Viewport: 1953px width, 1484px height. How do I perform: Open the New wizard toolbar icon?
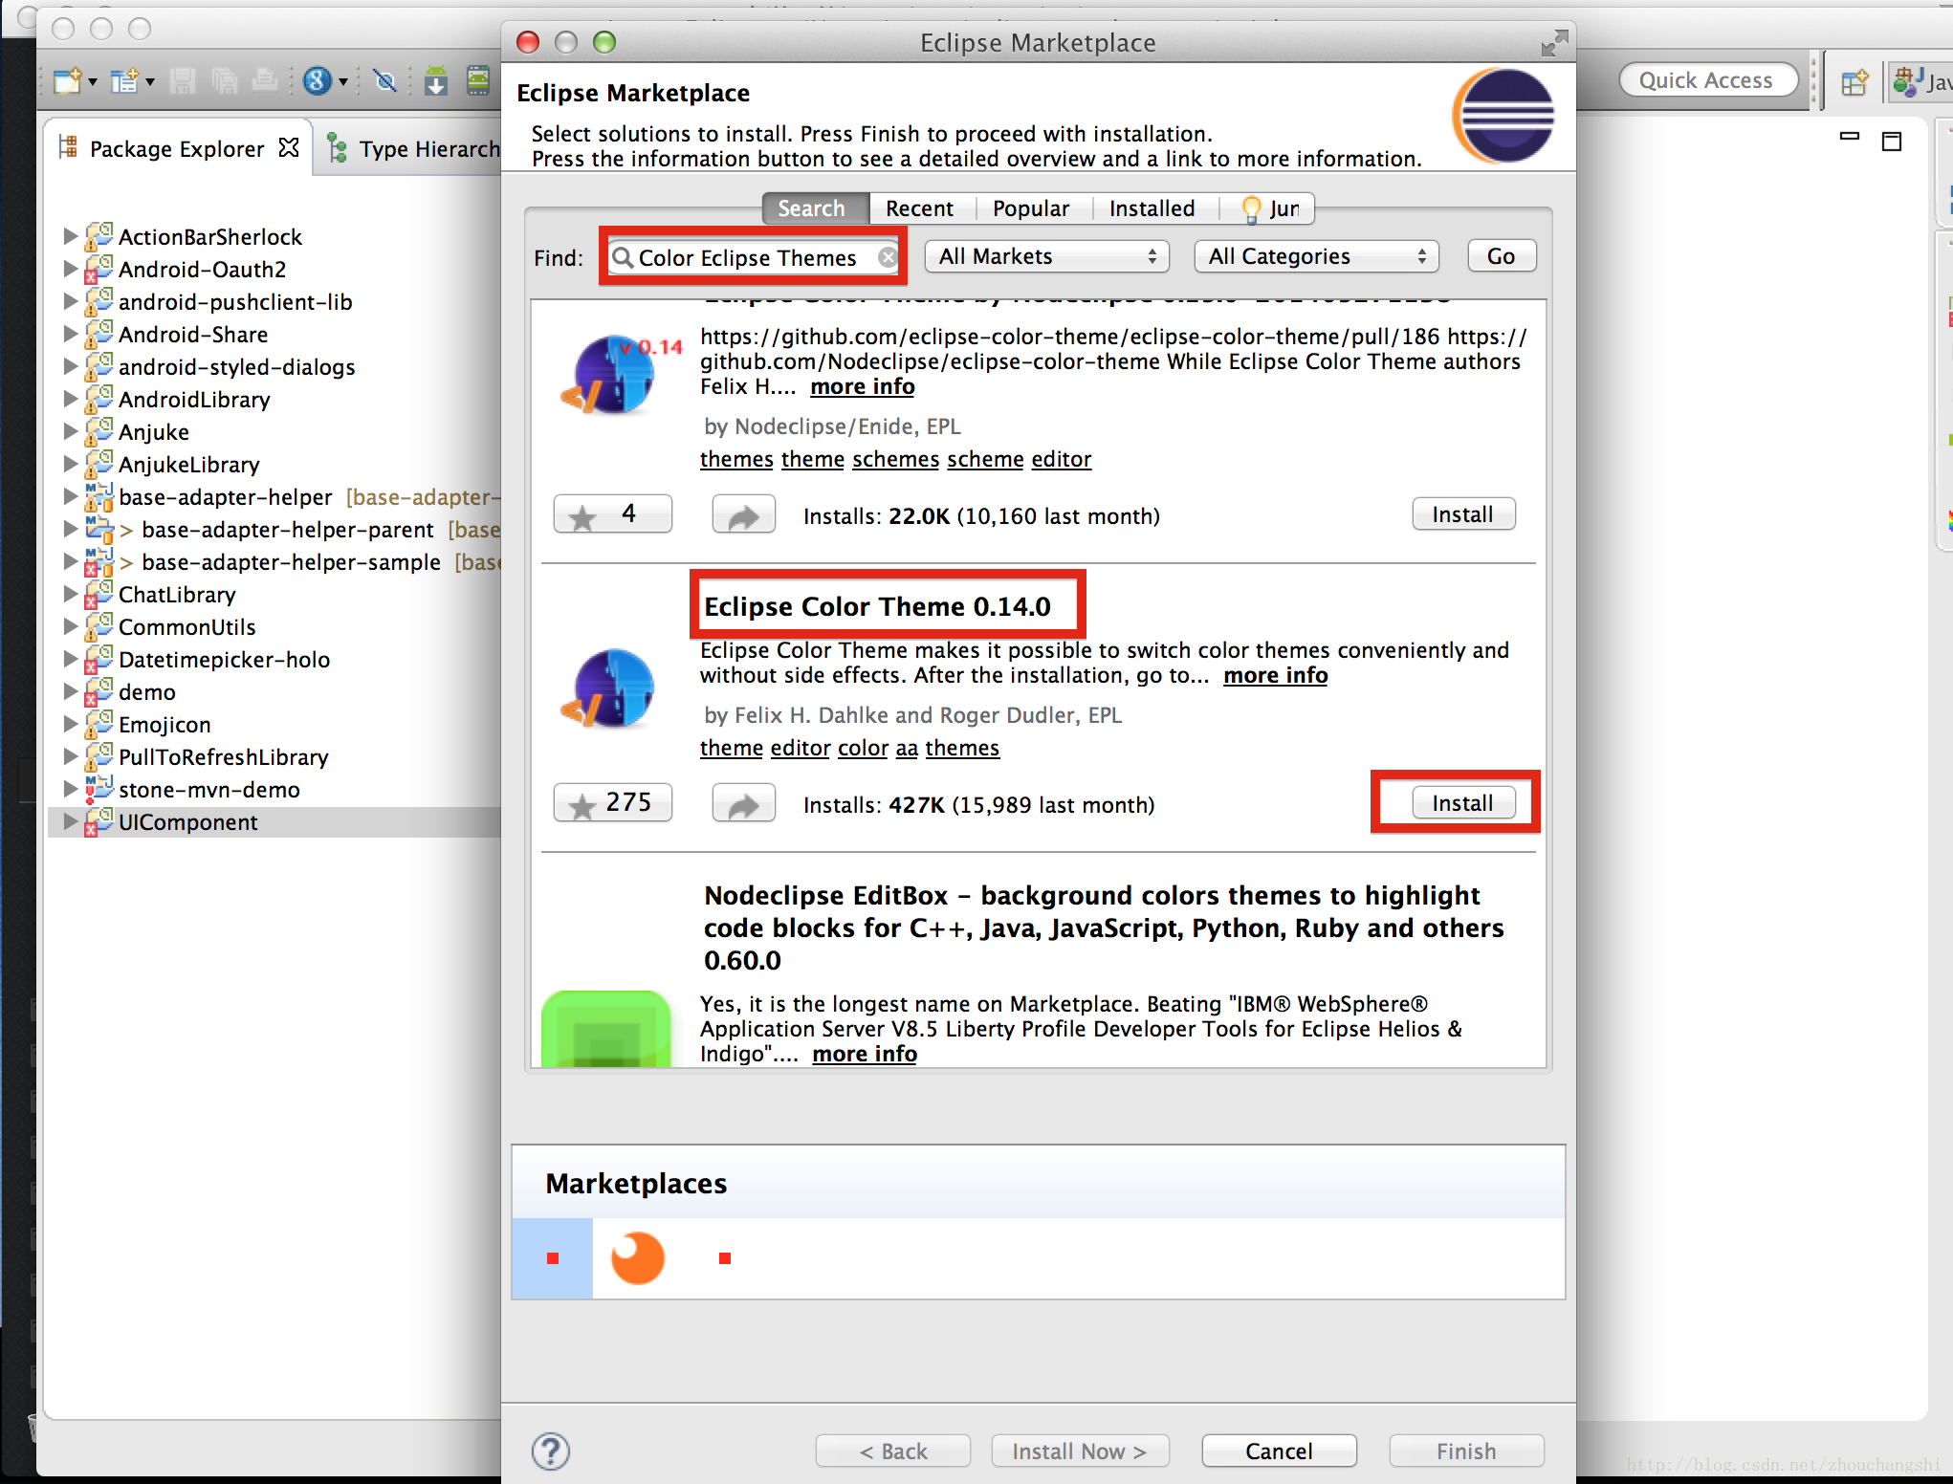click(x=68, y=81)
